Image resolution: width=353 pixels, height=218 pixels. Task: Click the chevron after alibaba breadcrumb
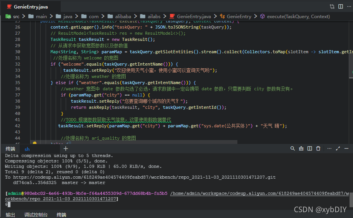pyautogui.click(x=136, y=16)
